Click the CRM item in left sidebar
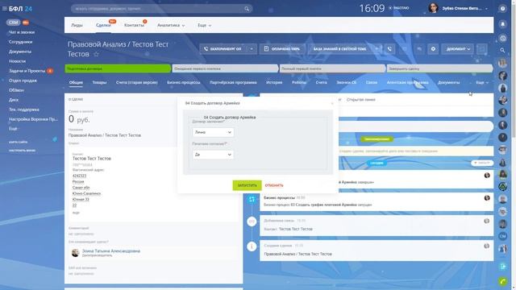 coord(14,23)
